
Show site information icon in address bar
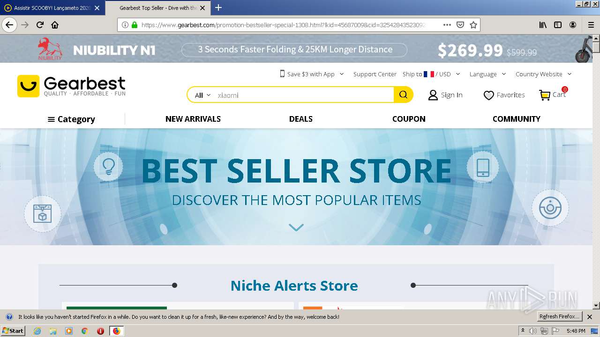pyautogui.click(x=125, y=25)
